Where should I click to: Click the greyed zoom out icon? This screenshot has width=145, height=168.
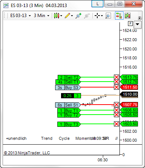click(87, 16)
